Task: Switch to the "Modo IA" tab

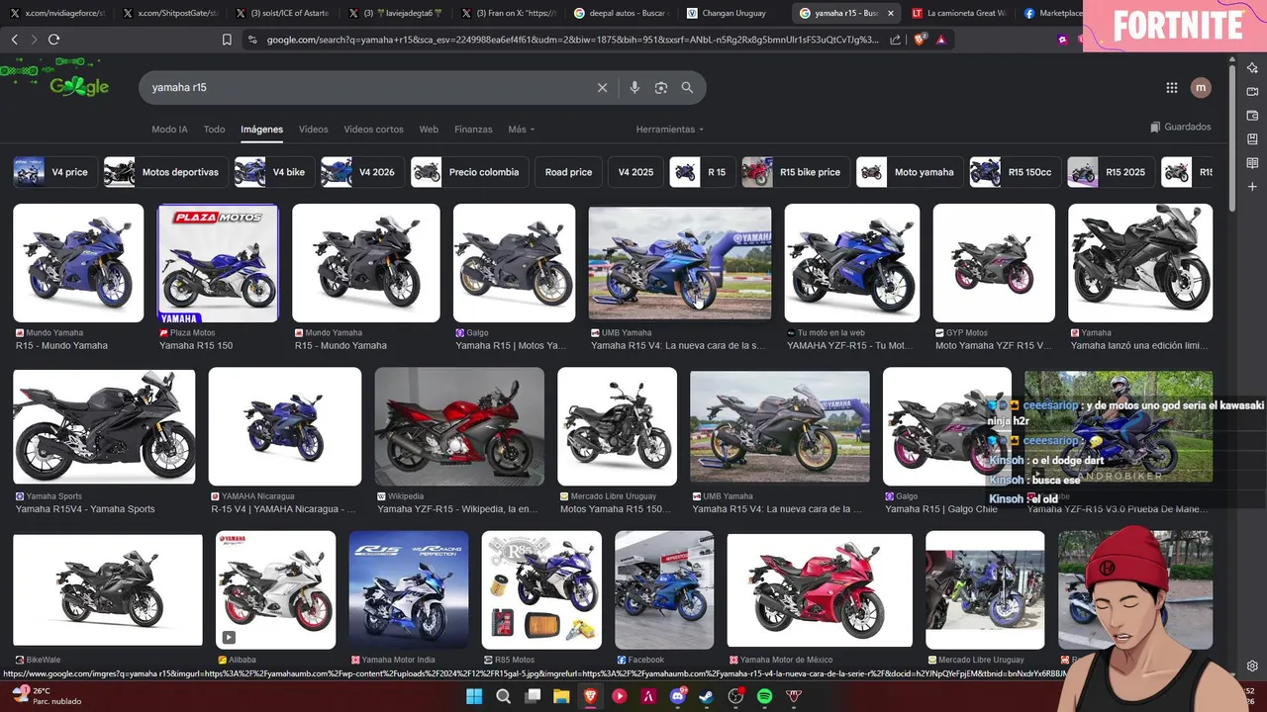Action: click(x=169, y=130)
